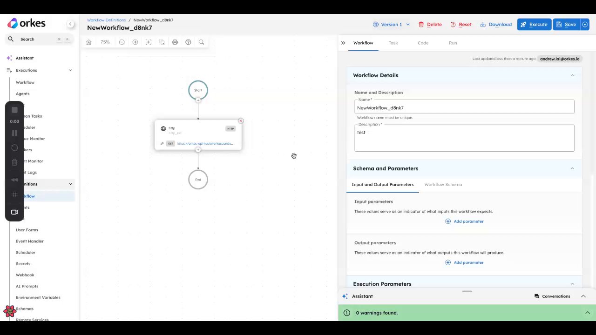Open Conversations in Assistant bar
The image size is (596, 335).
pos(552,296)
